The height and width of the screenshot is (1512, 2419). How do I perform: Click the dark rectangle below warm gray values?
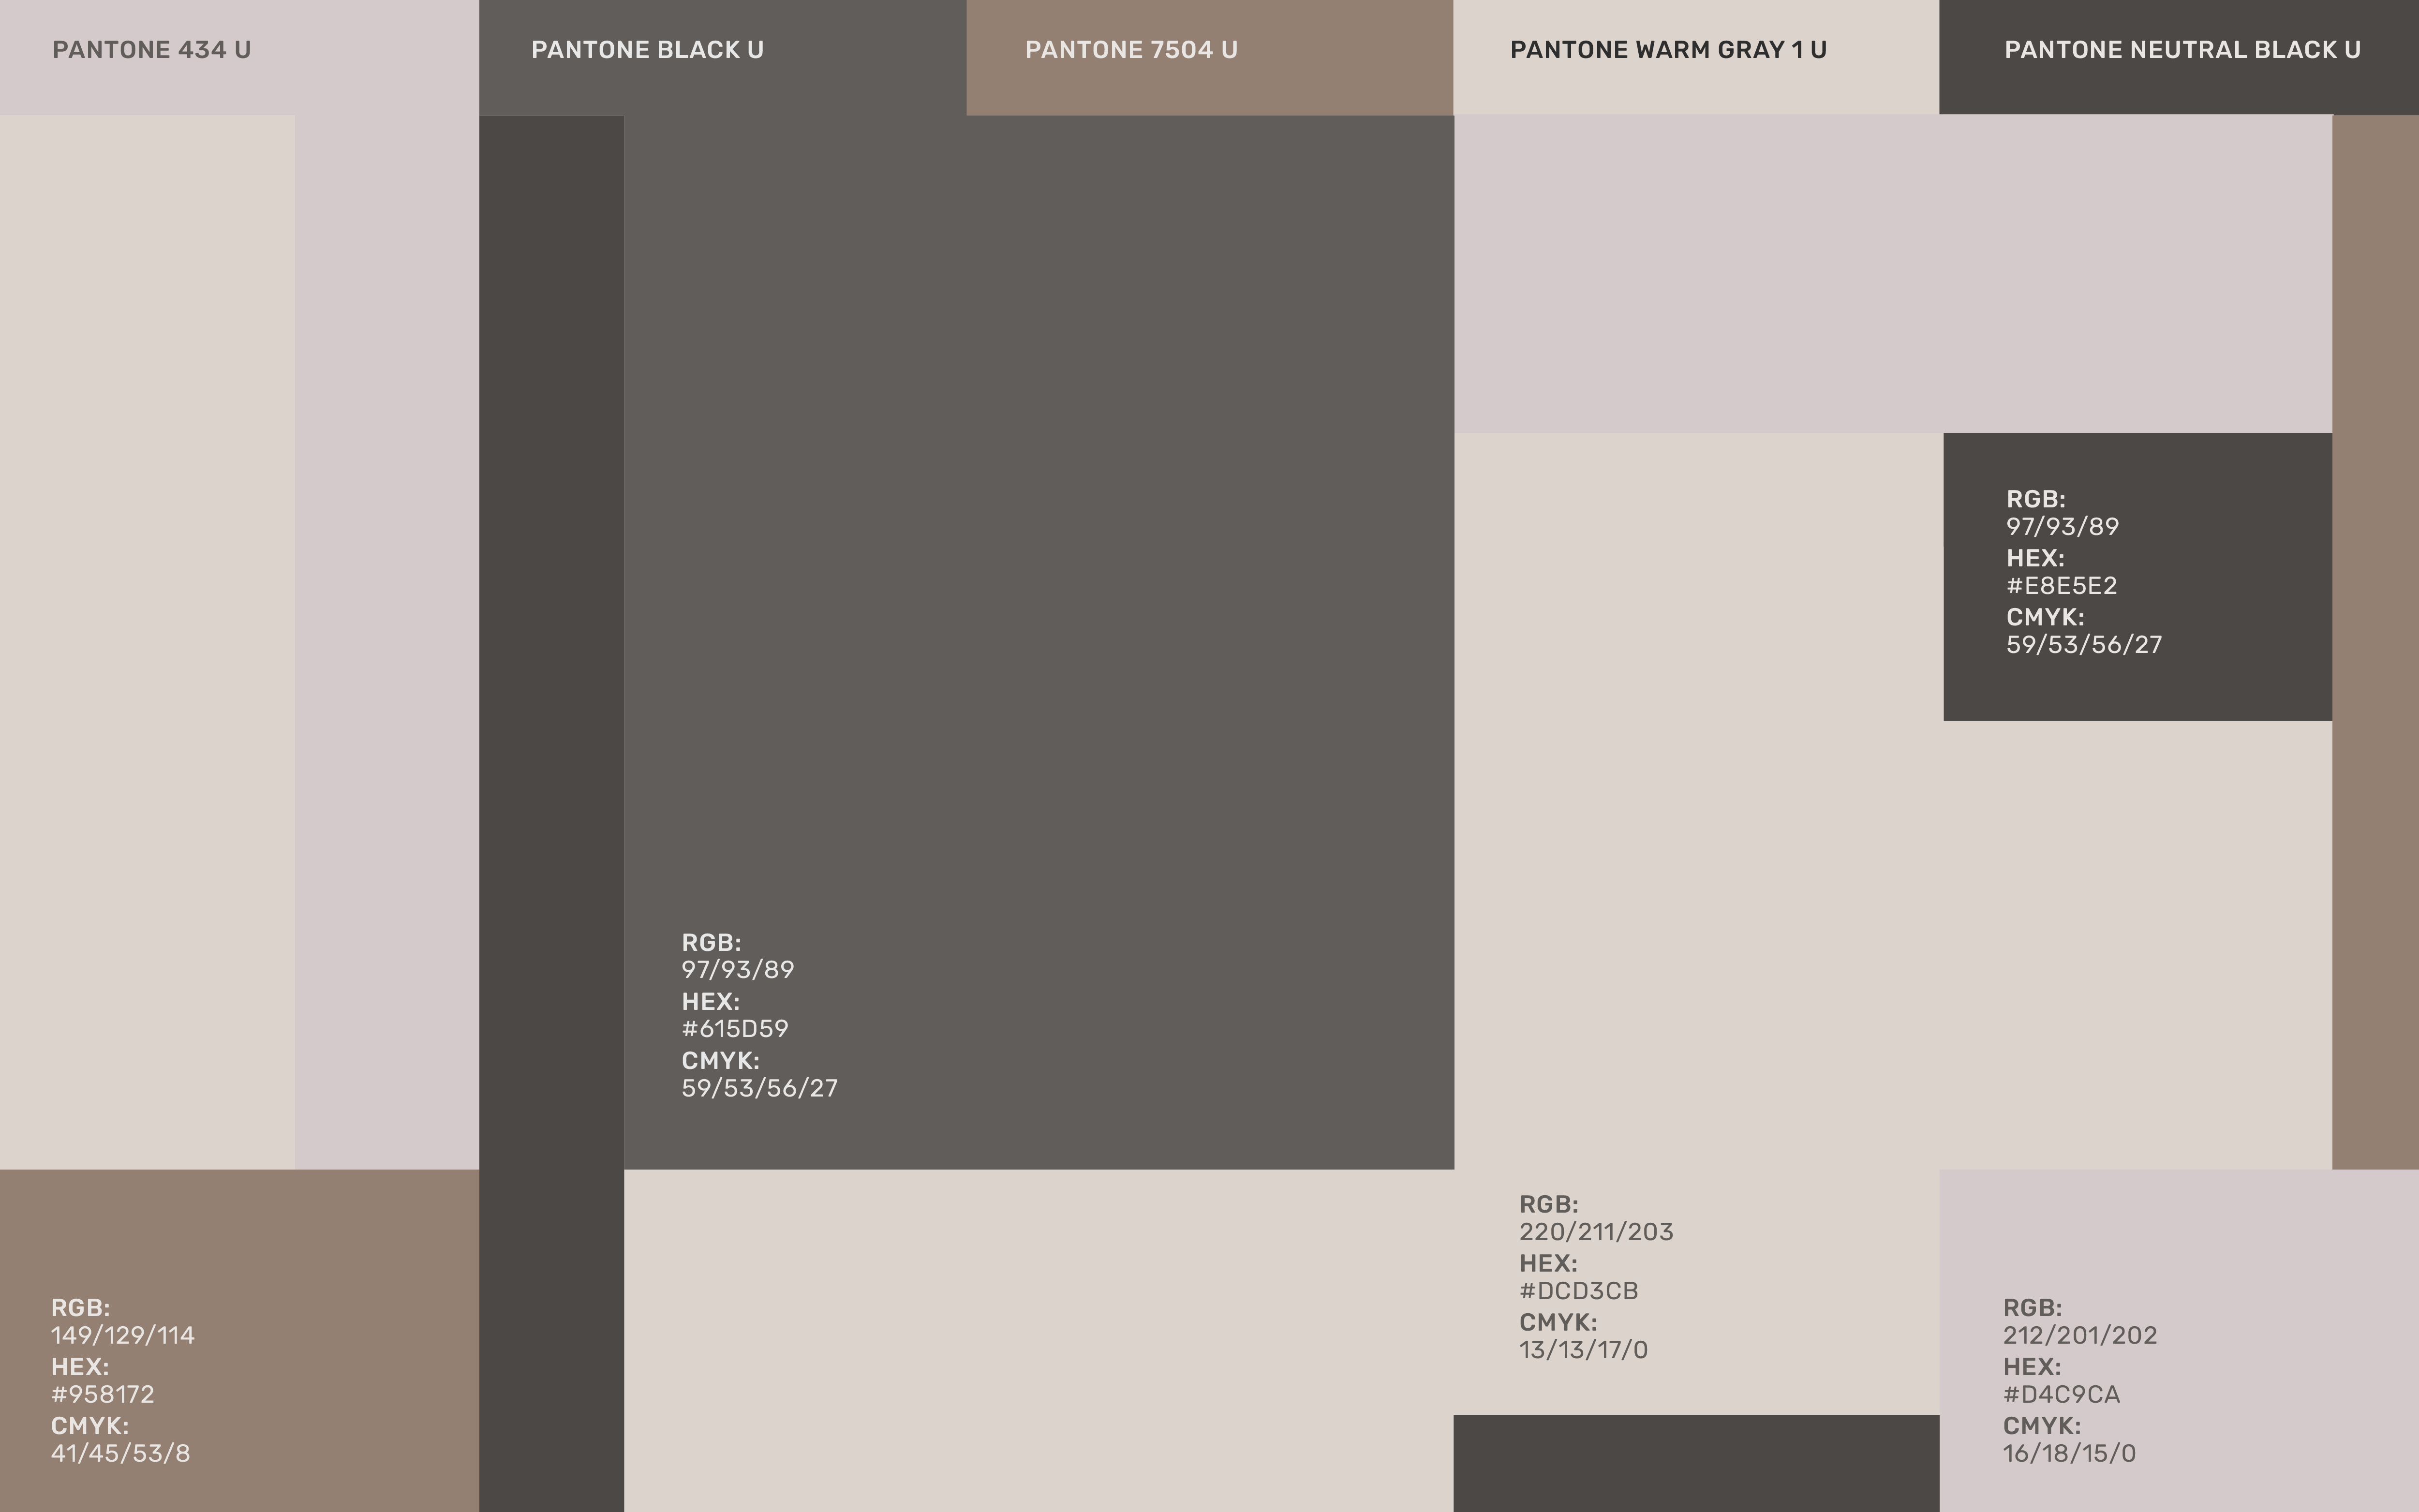click(1696, 1463)
